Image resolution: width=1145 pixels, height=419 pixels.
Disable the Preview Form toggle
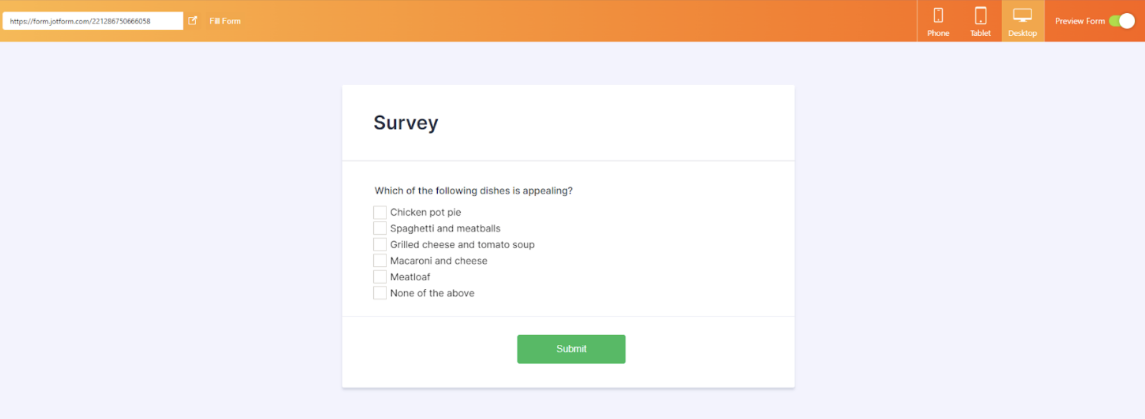(1122, 21)
